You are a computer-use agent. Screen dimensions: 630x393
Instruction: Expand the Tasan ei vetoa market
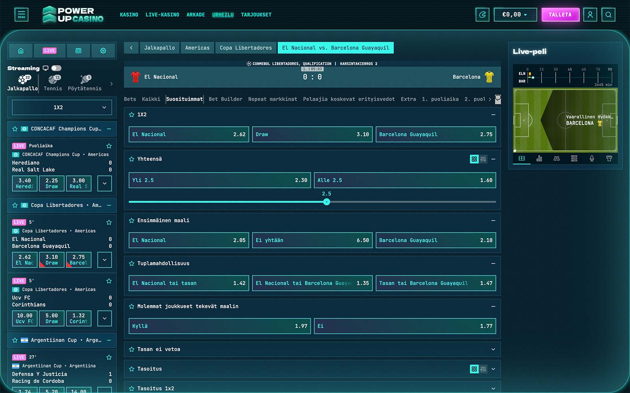point(493,349)
